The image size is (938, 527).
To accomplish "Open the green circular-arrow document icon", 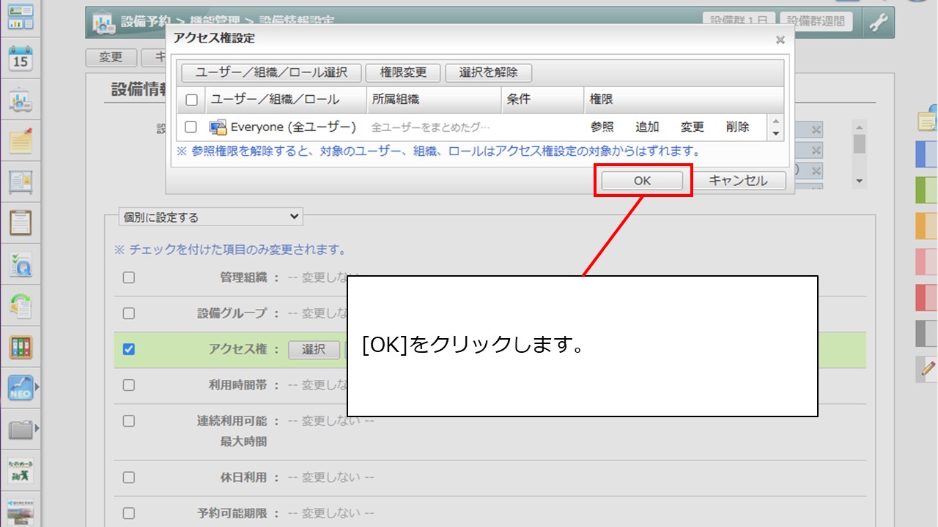I will [x=21, y=305].
